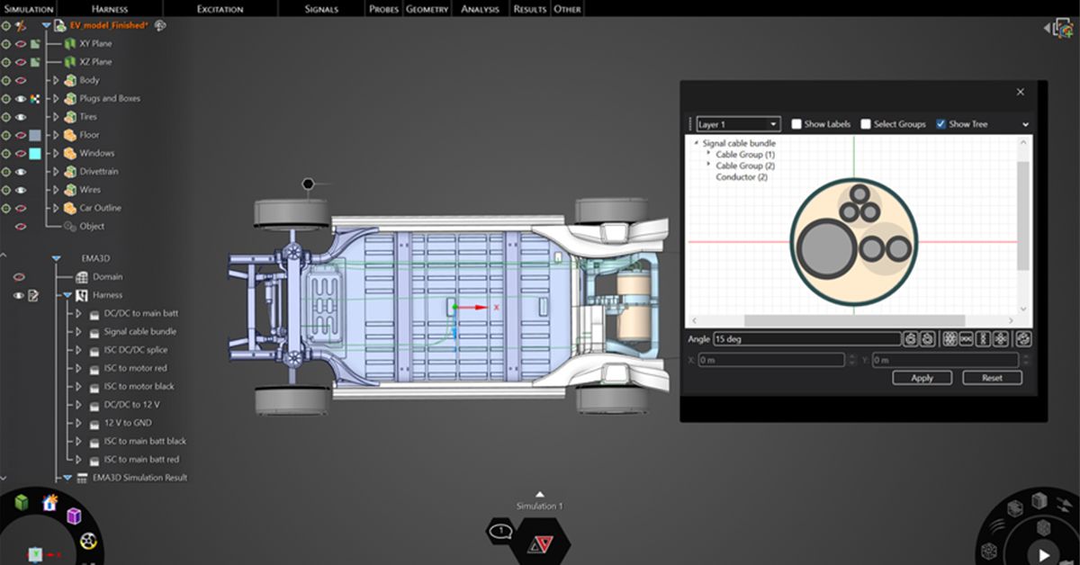This screenshot has height=565, width=1080.
Task: Click the Reset button
Action: coord(992,378)
